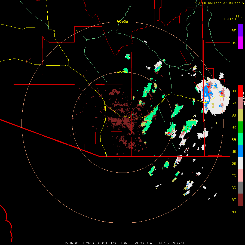Select the GR dusty-pink legend swatch
245x245 pixels.
coord(240,103)
